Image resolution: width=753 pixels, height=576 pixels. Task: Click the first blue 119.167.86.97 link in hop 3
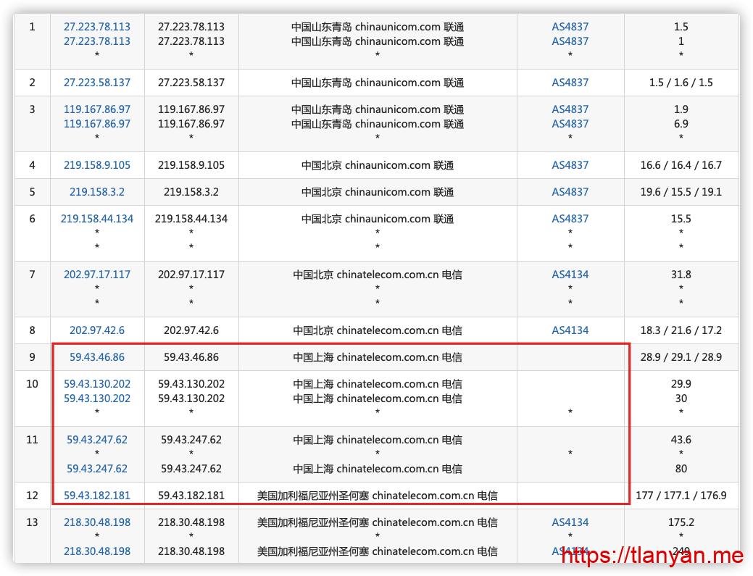97,109
